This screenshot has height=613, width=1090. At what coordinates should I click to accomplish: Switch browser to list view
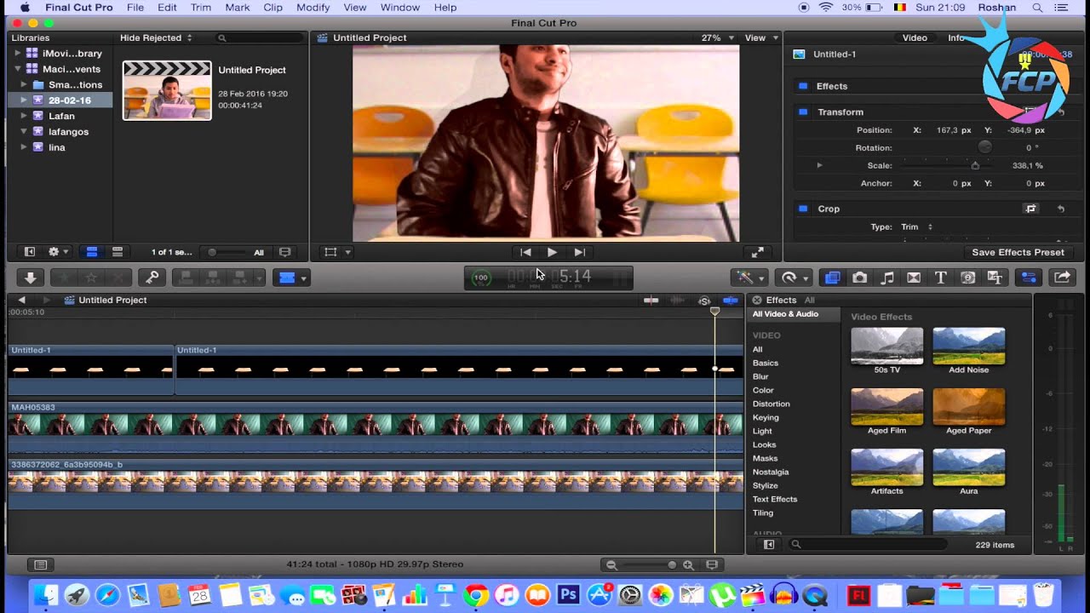coord(118,252)
